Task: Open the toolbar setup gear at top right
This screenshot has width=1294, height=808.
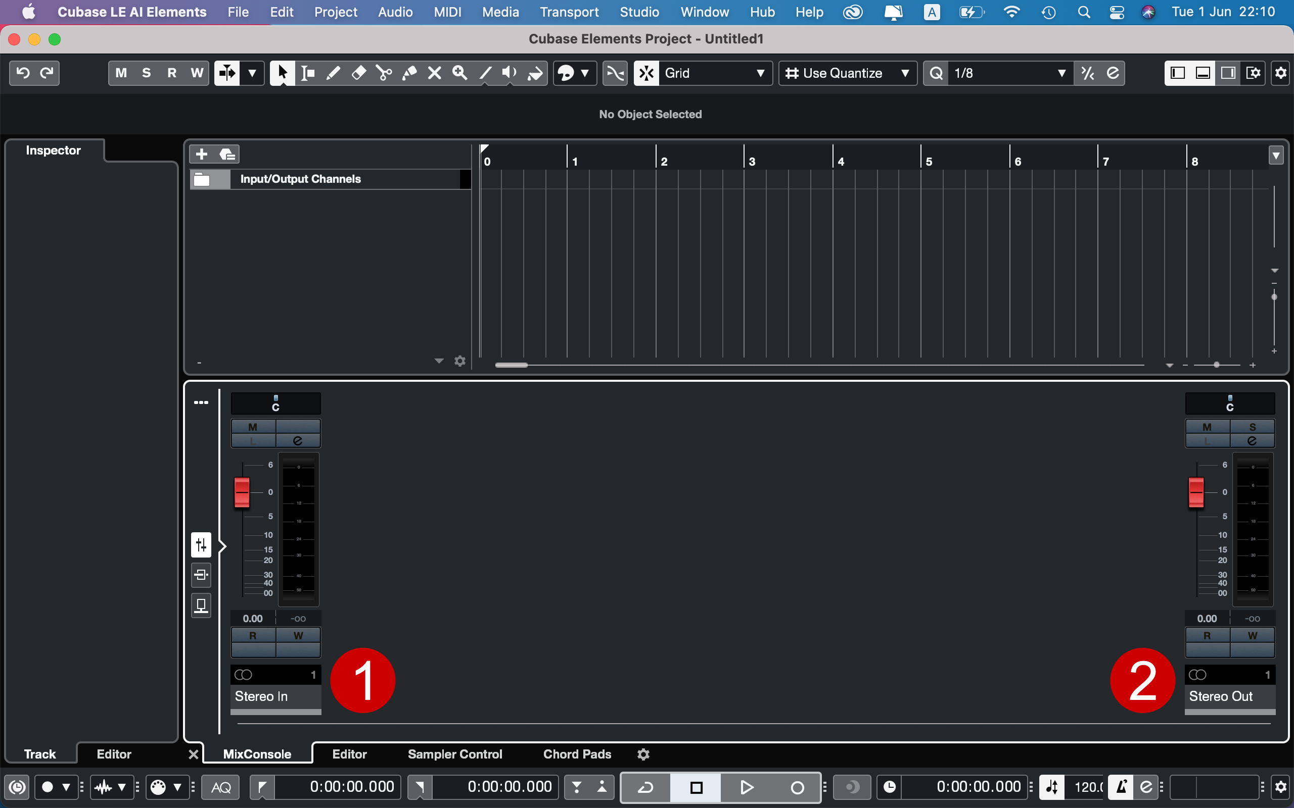Action: coord(1281,73)
